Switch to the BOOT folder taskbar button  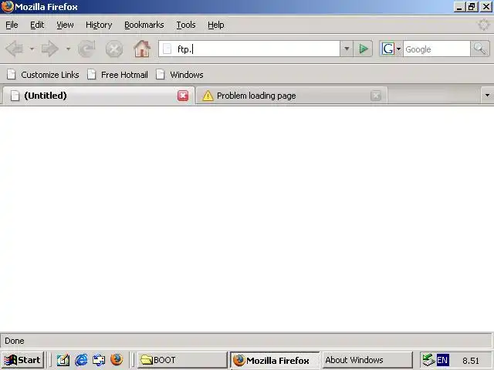coord(182,360)
